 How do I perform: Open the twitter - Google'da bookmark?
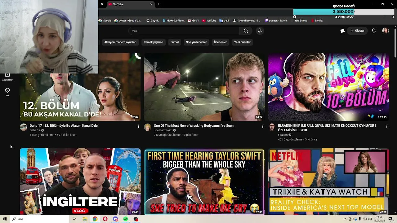click(x=128, y=21)
